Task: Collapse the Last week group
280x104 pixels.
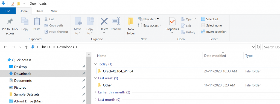Action: pos(96,78)
